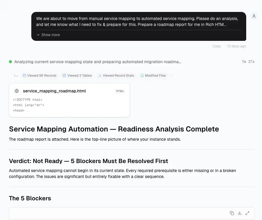262x220 pixels.
Task: Open Viewed Record Stats chip
Action: (x=116, y=75)
